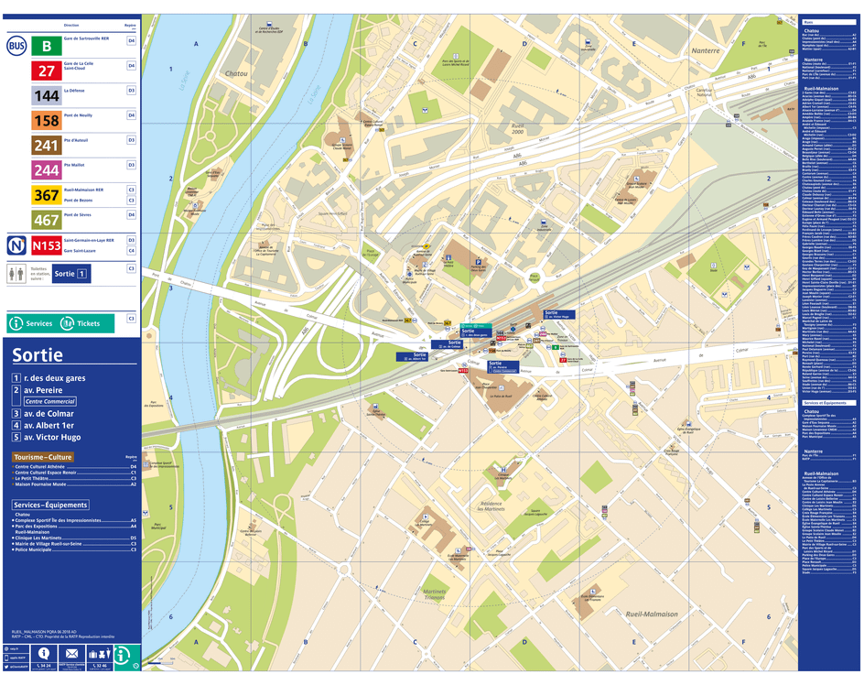Click the green circular info icon bottom right
Image resolution: width=864 pixels, height=685 pixels.
[122, 656]
